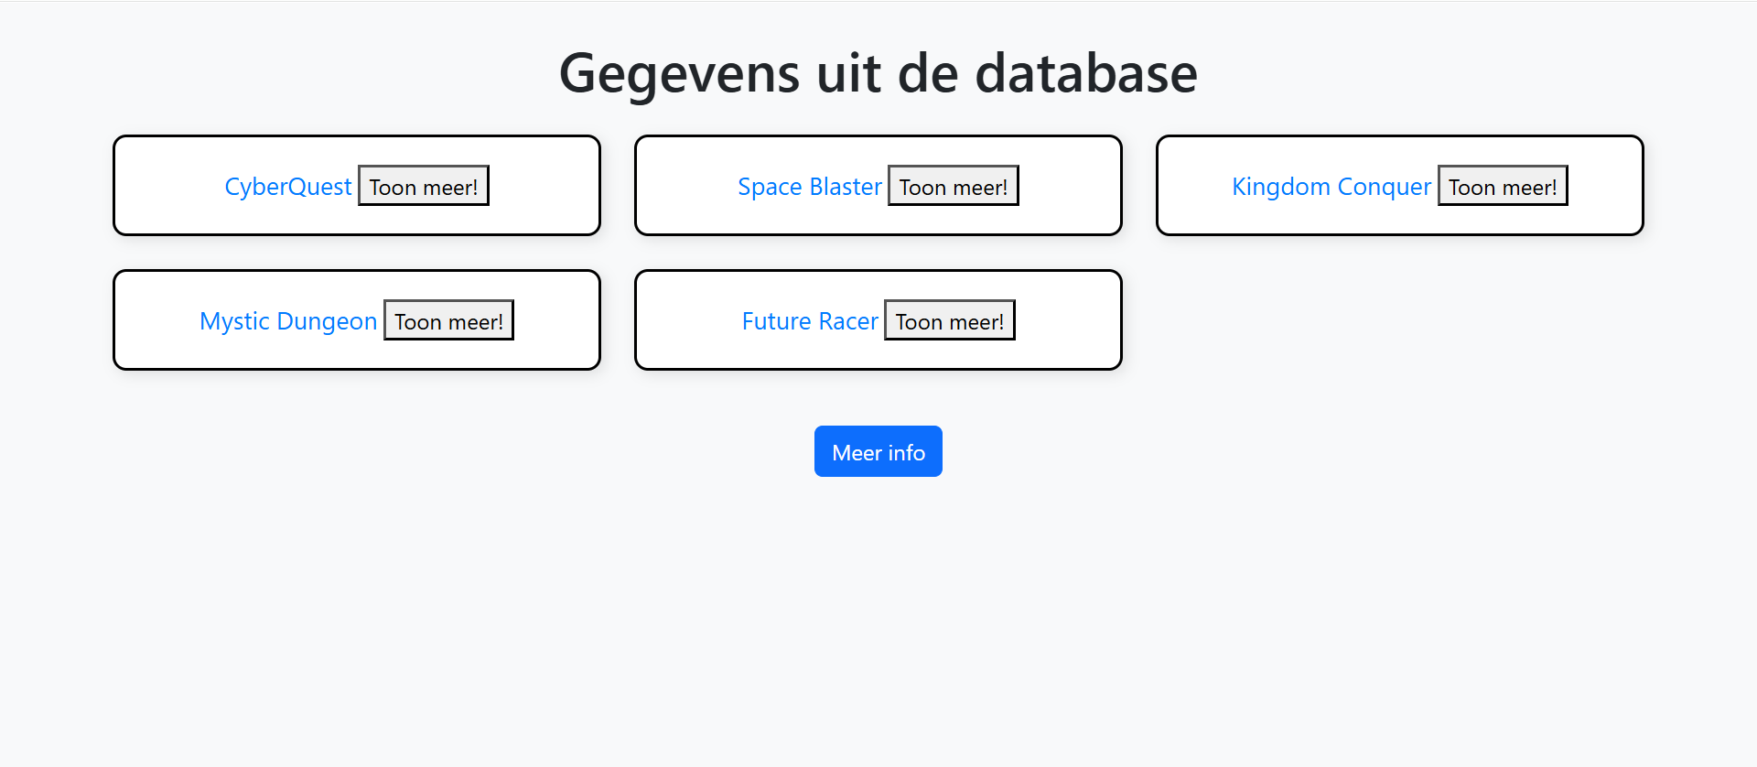Open the Kingdom Conquer game link
Screen dimensions: 1757x767
coord(1331,186)
